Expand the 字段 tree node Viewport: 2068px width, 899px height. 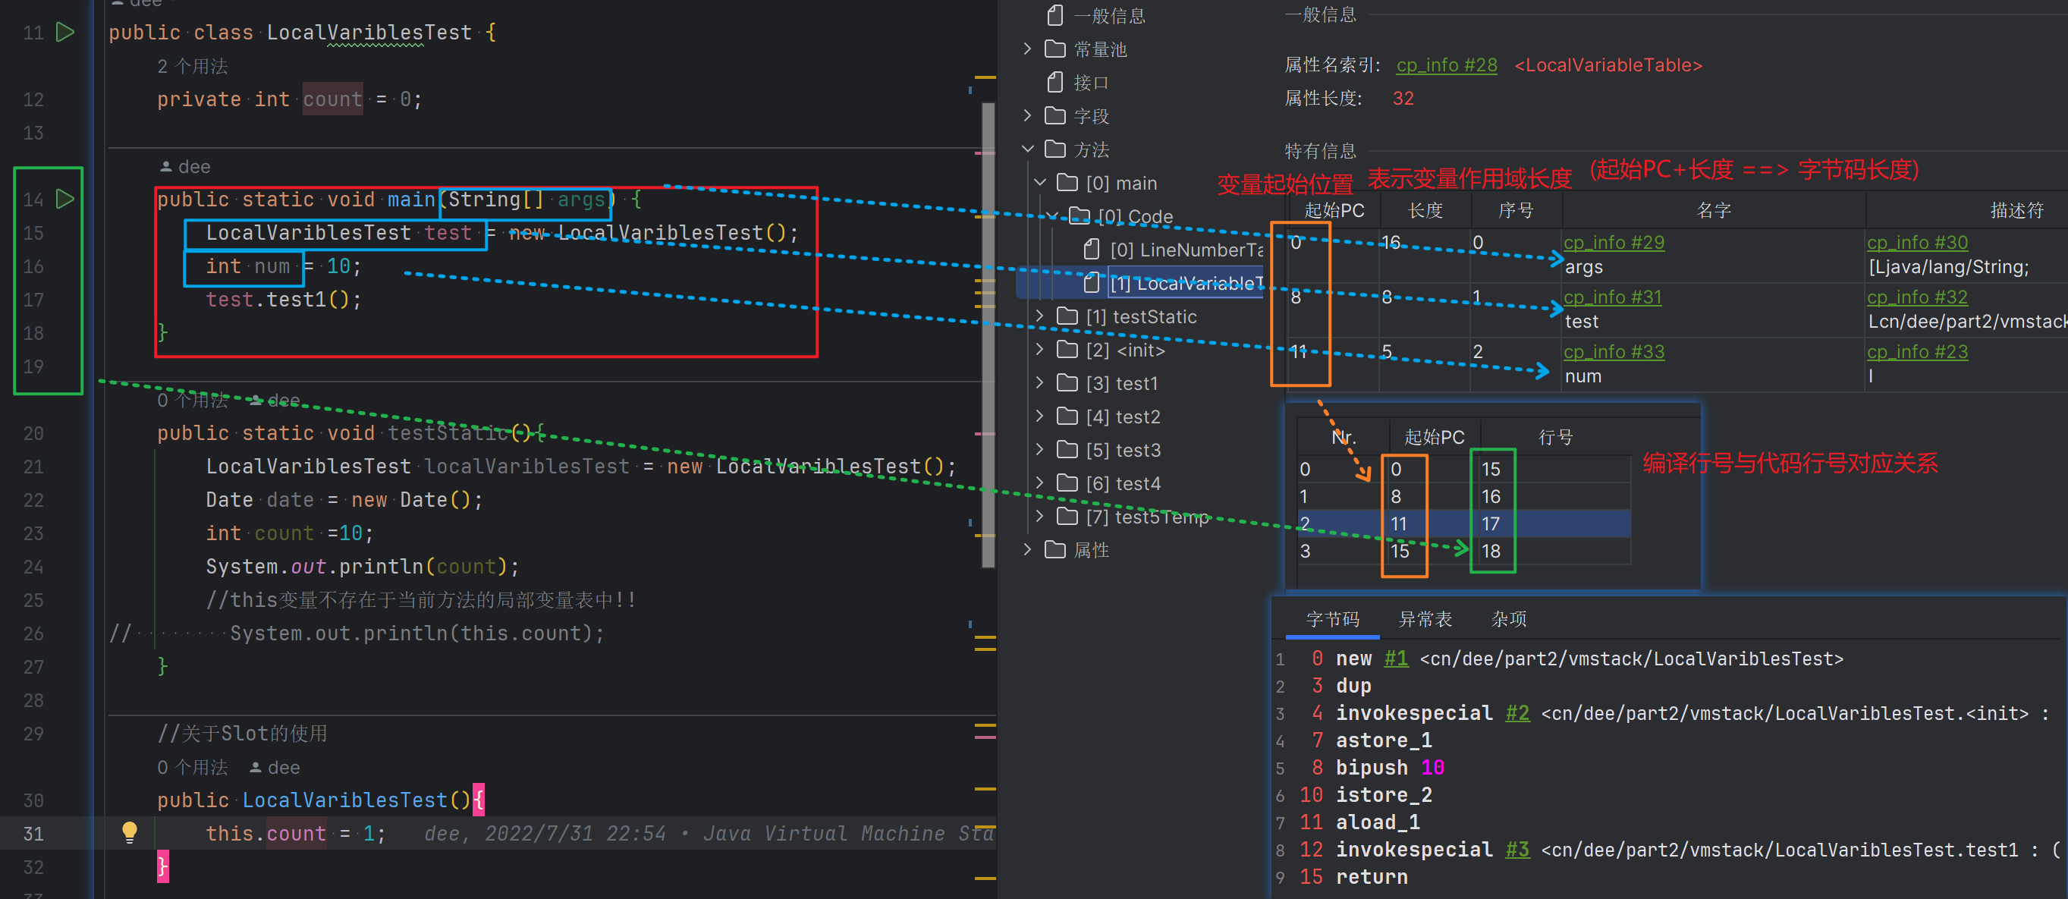(x=1028, y=115)
